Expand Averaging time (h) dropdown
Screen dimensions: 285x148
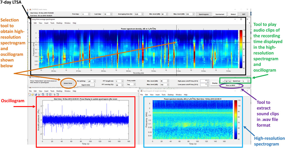click(x=139, y=14)
